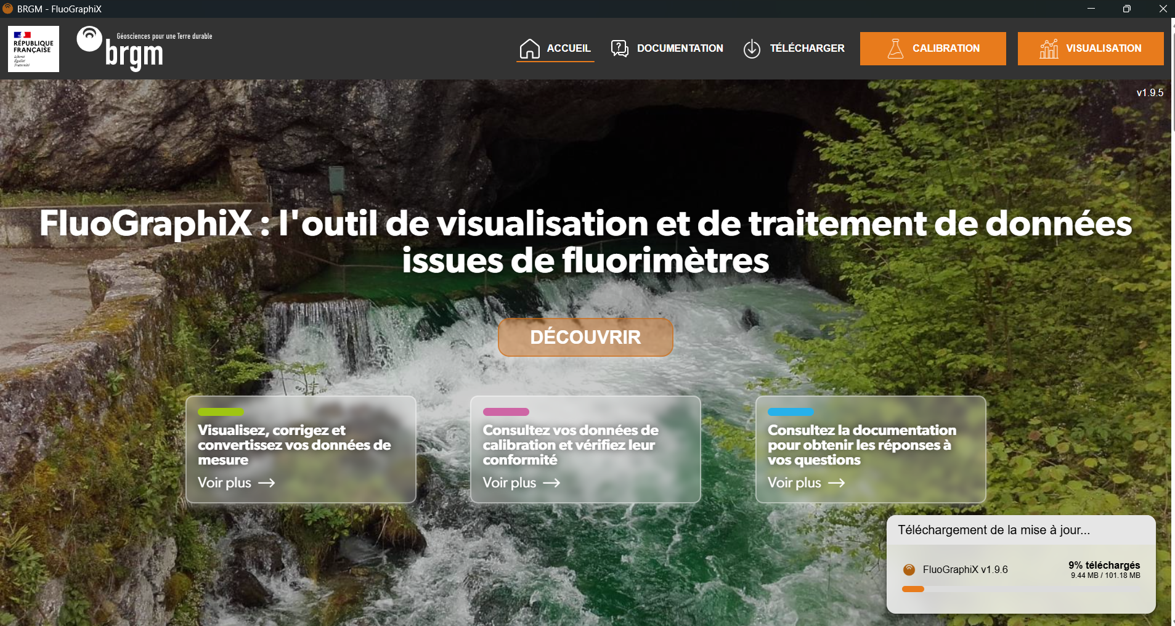Click arrow icon in calibration data card
The height and width of the screenshot is (626, 1175).
coord(551,483)
